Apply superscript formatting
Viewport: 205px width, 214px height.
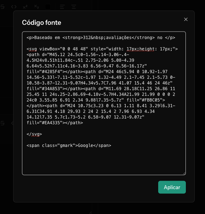(x=25, y=7)
